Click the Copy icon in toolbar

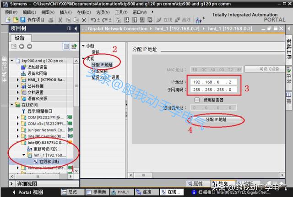click(x=68, y=20)
